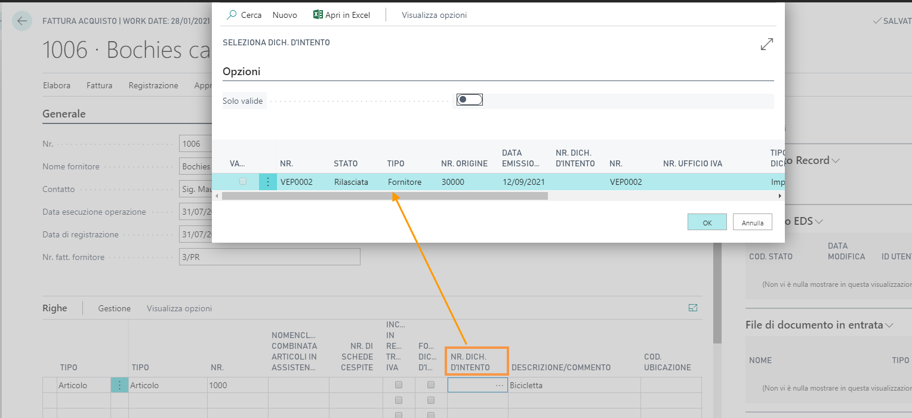Click the Cerca magnifier search icon
The height and width of the screenshot is (418, 912).
(232, 15)
